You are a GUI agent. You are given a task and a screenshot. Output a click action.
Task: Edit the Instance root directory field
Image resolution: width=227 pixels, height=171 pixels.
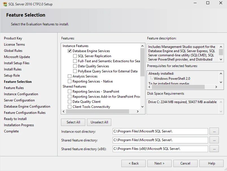pyautogui.click(x=160, y=132)
